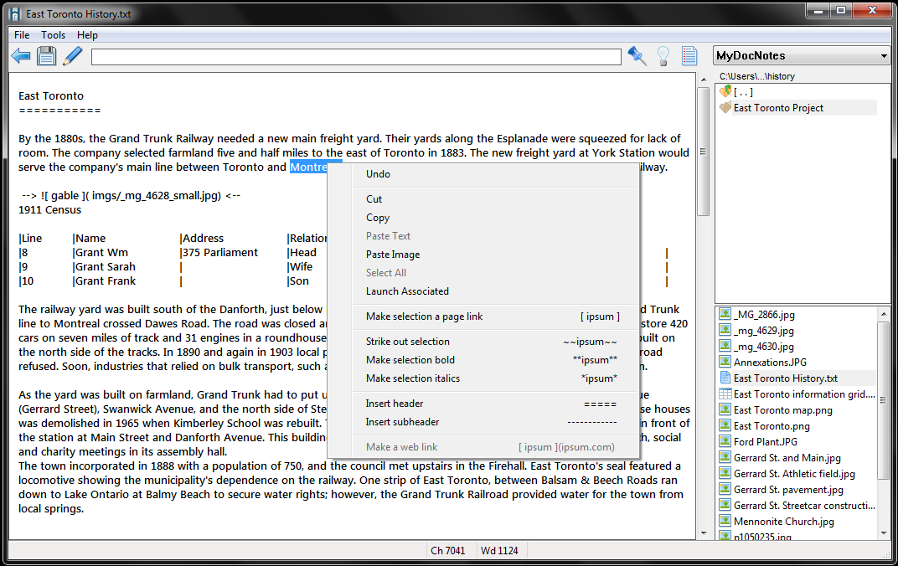Image resolution: width=898 pixels, height=566 pixels.
Task: Click the file list scrollbar up arrow
Action: (x=883, y=314)
